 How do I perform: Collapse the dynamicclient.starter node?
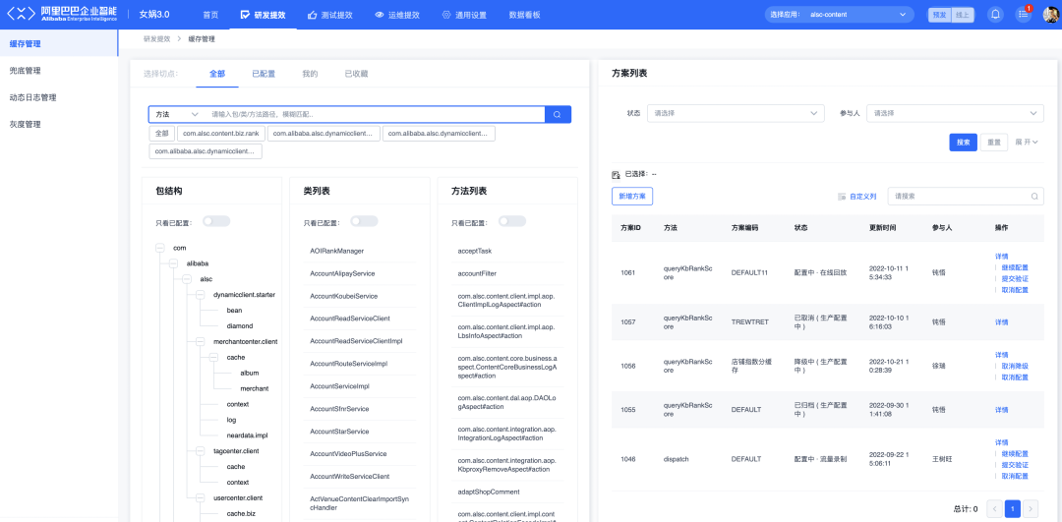tap(200, 295)
